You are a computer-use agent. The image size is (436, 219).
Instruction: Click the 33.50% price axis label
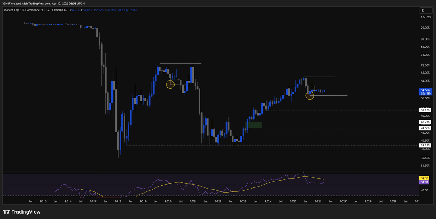pyautogui.click(x=425, y=166)
